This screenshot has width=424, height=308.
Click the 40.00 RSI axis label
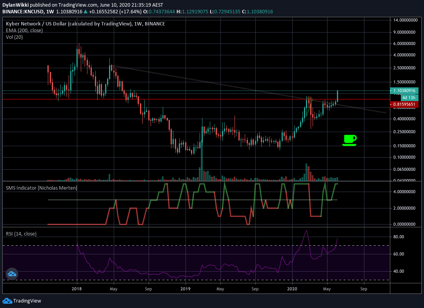[399, 271]
